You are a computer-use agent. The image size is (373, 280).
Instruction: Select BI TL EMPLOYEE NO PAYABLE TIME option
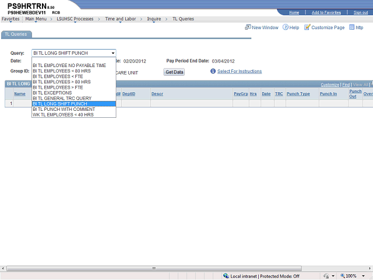pyautogui.click(x=74, y=65)
